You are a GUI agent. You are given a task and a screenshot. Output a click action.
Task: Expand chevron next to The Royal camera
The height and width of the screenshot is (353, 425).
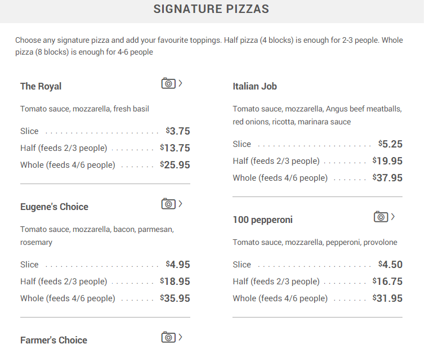[x=181, y=83]
